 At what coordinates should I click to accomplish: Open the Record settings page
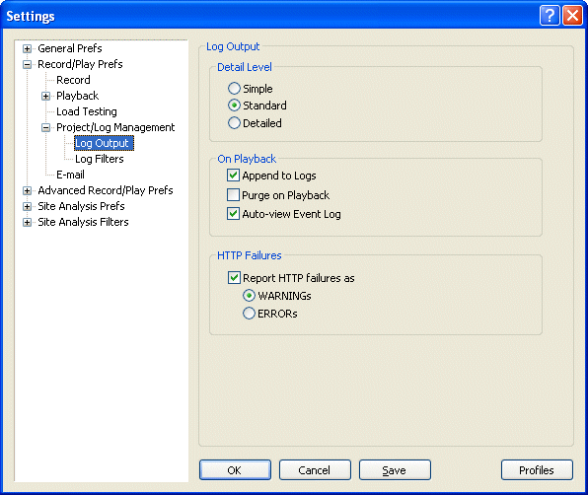73,80
